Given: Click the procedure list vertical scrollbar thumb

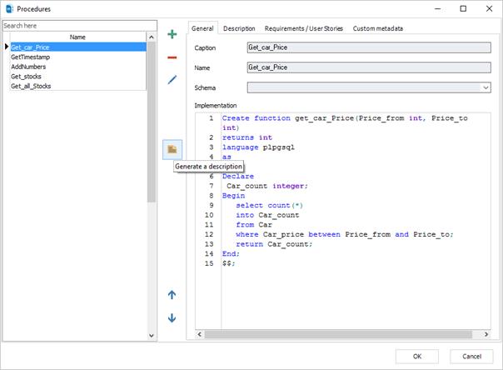Looking at the screenshot, I should 152,122.
